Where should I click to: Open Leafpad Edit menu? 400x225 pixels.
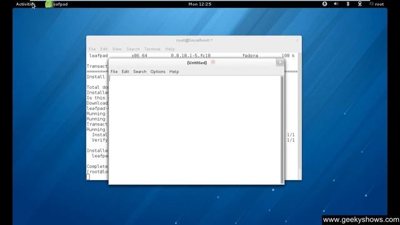[x=125, y=72]
